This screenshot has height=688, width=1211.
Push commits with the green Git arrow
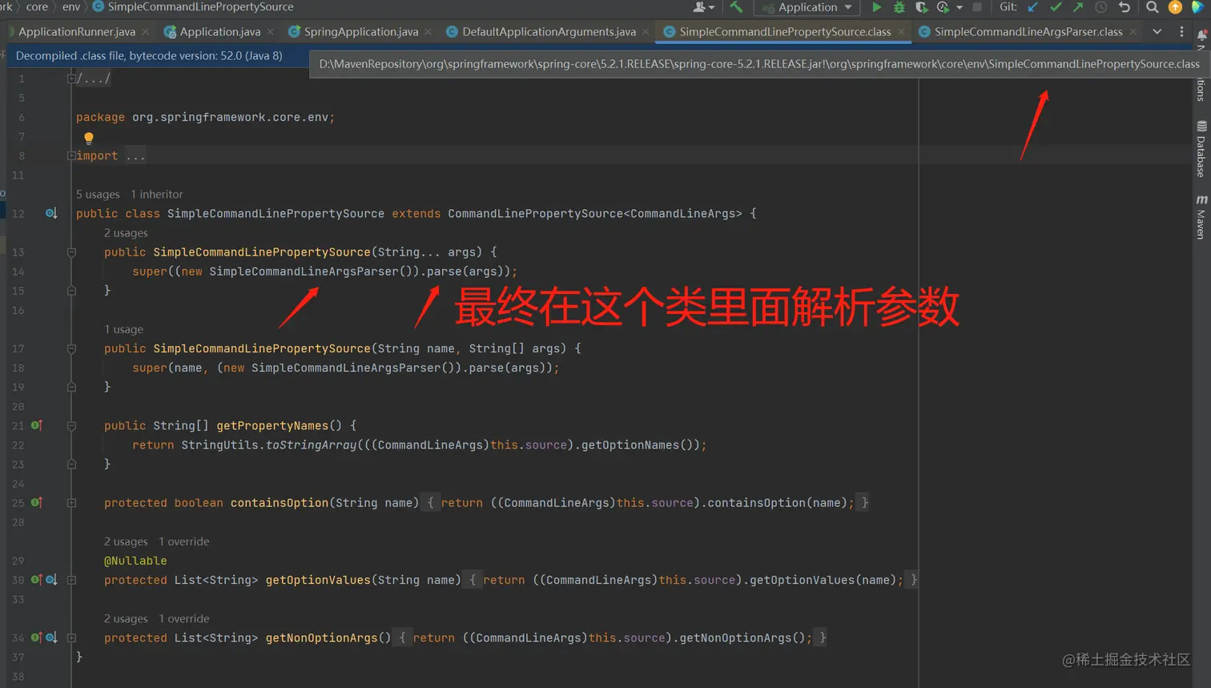pyautogui.click(x=1078, y=7)
